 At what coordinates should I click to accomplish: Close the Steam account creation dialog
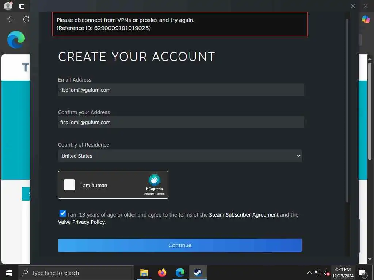tap(353, 6)
